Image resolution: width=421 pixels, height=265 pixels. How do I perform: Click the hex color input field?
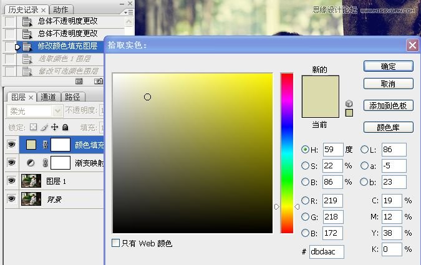click(x=326, y=252)
